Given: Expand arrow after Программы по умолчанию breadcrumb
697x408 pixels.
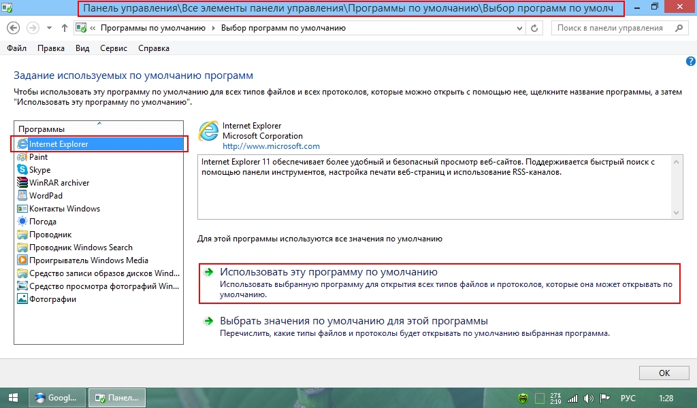Looking at the screenshot, I should 213,28.
